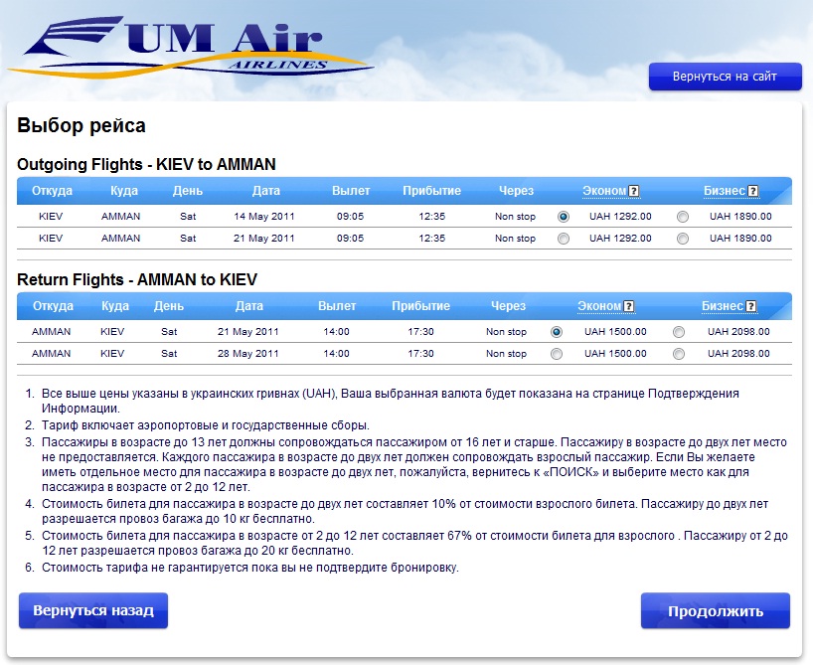Click the Эконом header link in Outgoing Flights
Image resolution: width=813 pixels, height=665 pixels.
[604, 192]
